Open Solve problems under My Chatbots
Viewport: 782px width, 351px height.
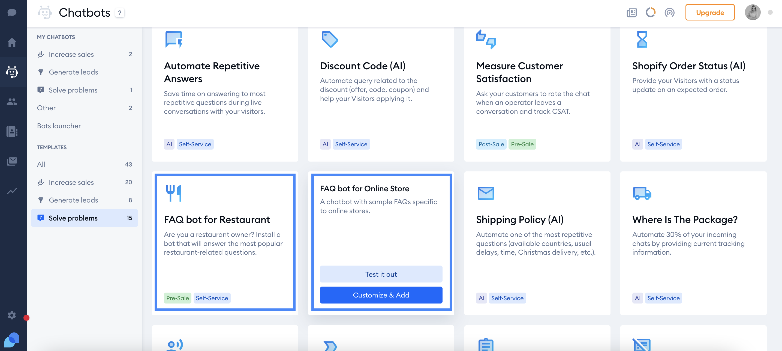85,90
